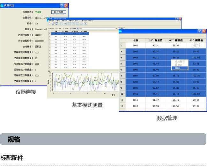Click help question mark above data table
Screen dimensions: 207x167
(199, 31)
